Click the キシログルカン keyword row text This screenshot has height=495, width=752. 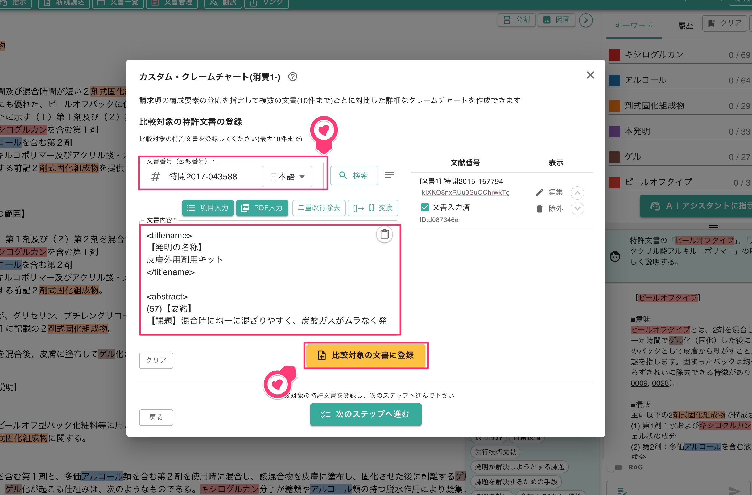[x=654, y=54]
